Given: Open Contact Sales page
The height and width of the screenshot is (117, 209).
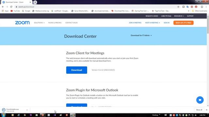Looking at the screenshot, I should [71, 23].
